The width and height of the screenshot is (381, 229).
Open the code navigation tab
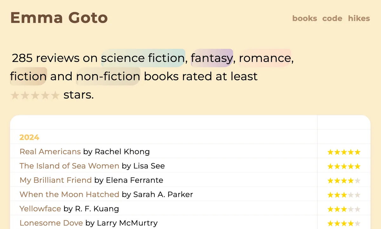[x=332, y=18]
